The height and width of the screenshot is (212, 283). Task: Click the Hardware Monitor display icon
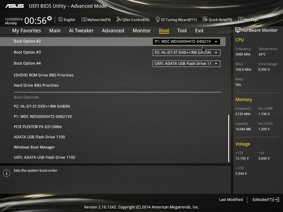tap(238, 30)
